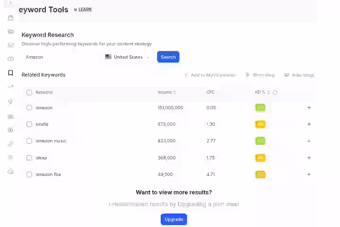Click the green KD badge for amazon
340x227 pixels.
click(x=260, y=108)
